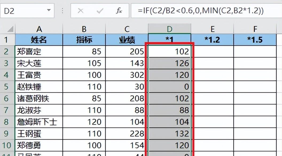The height and width of the screenshot is (156, 282).
Task: Click 指标 value 85 for 诸葛钢铁
Action: tap(84, 98)
